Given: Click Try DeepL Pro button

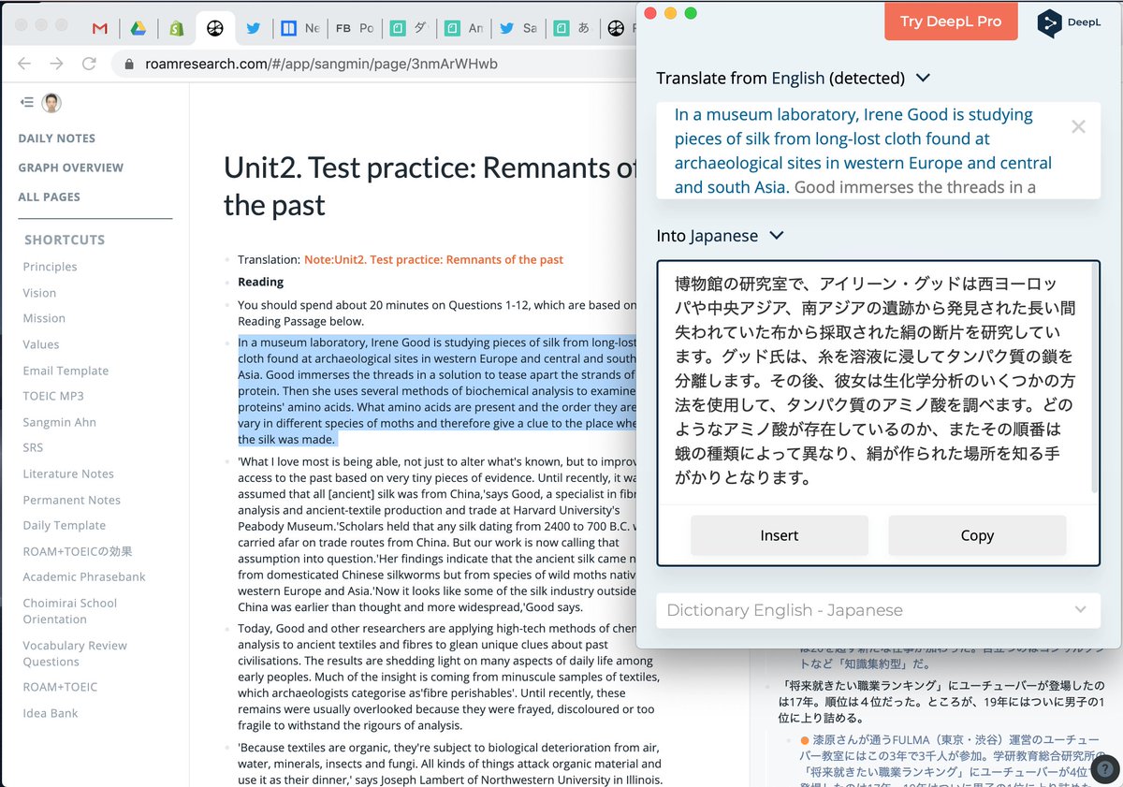Looking at the screenshot, I should pos(951,22).
